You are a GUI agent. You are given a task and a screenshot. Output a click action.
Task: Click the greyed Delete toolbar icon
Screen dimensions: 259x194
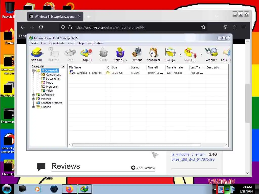[x=103, y=54]
